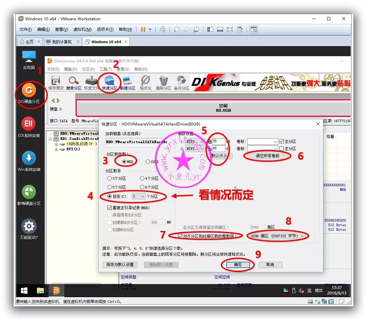Screen dimensions: 367x320
Task: Open the DG硬盘分区 desktop shortcut
Action: pyautogui.click(x=29, y=93)
